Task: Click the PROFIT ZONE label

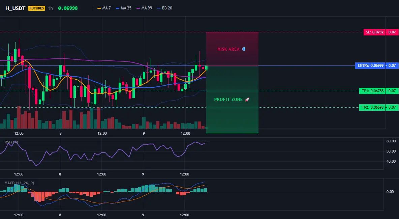Action: [228, 100]
